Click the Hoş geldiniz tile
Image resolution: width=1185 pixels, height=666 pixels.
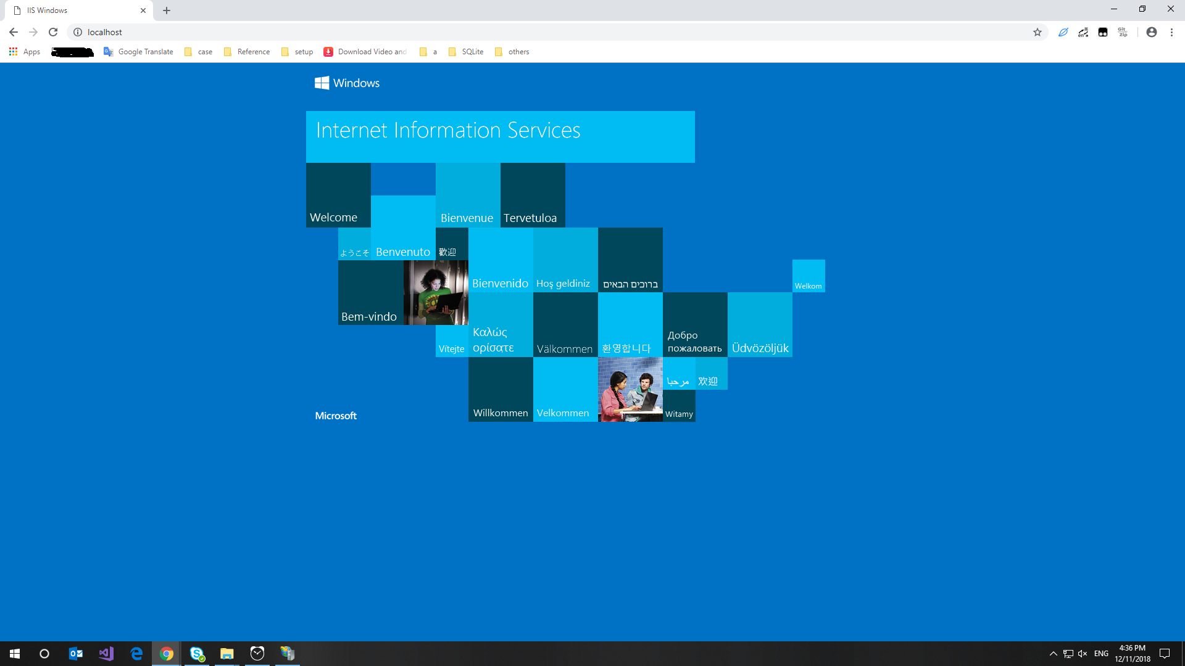pos(565,260)
